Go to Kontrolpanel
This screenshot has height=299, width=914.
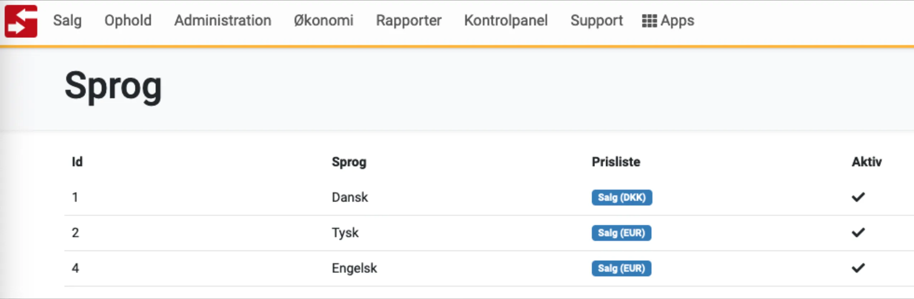click(506, 21)
